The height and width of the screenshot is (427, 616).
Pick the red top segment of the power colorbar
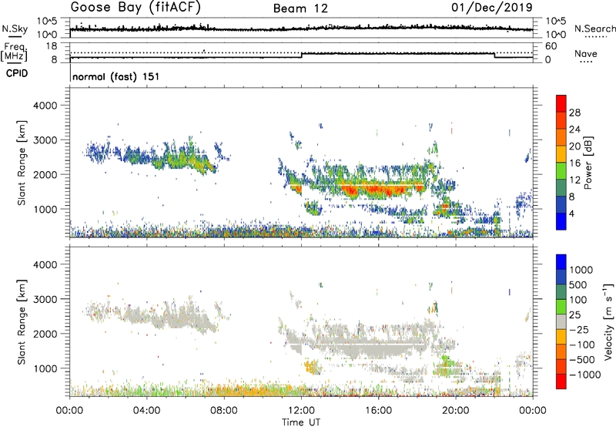561,103
